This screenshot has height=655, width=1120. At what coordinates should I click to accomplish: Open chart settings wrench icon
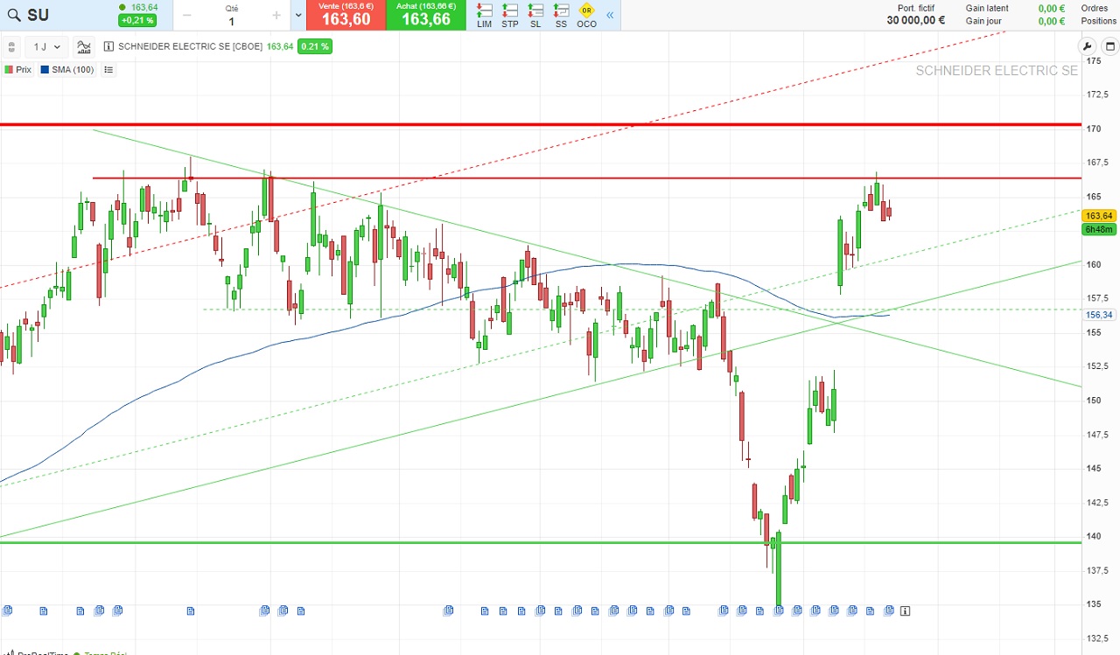[x=1088, y=47]
